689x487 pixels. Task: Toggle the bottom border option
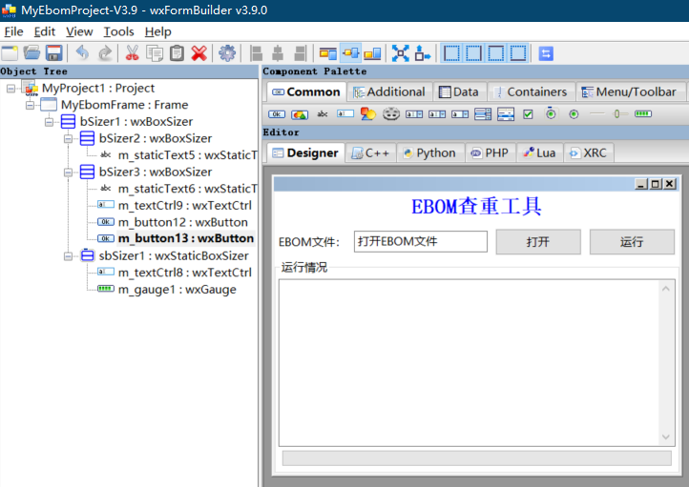(x=518, y=53)
